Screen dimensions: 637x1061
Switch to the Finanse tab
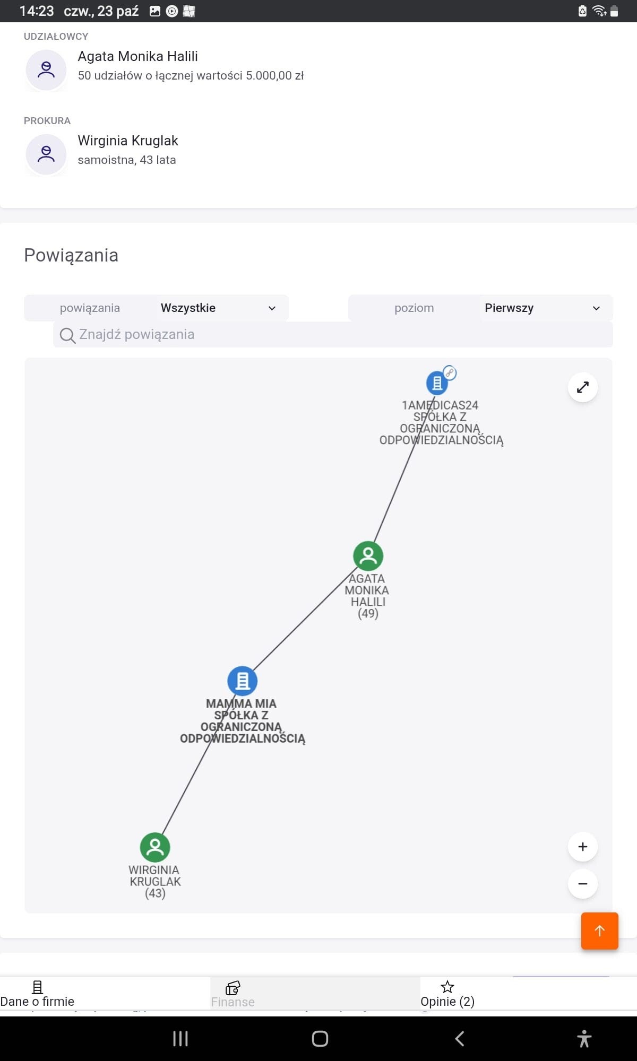click(233, 994)
